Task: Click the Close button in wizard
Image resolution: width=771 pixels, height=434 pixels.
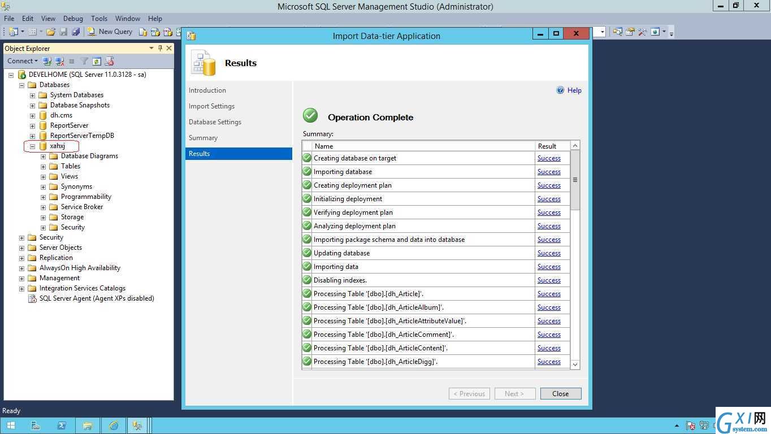Action: point(561,394)
